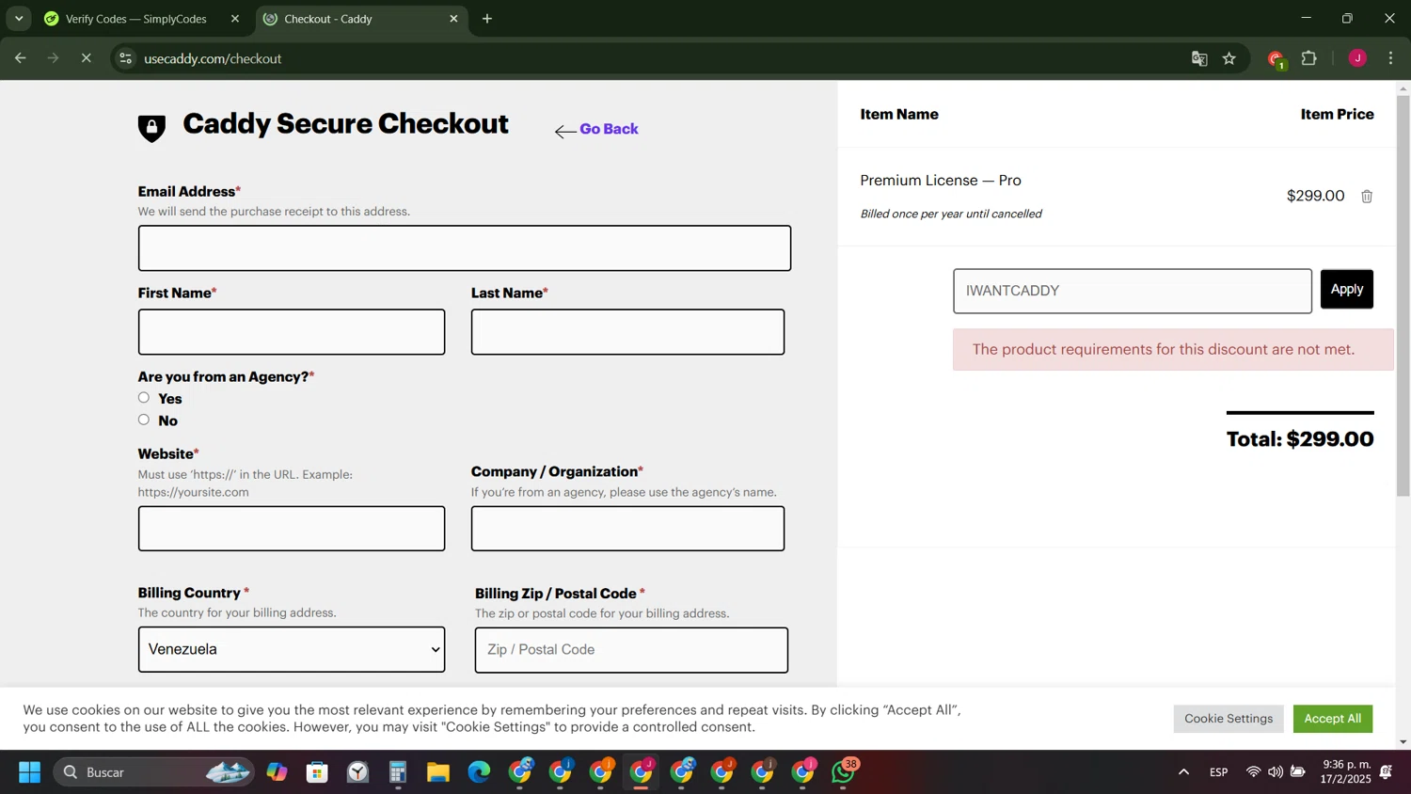Open the Billing Country dropdown
The width and height of the screenshot is (1411, 794).
292,649
